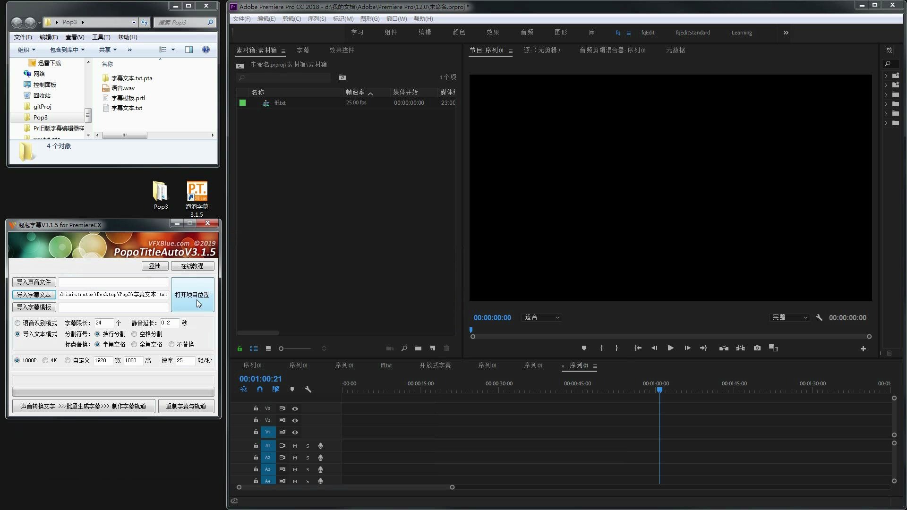Step back one frame in program monitor
The width and height of the screenshot is (907, 510).
(x=654, y=348)
